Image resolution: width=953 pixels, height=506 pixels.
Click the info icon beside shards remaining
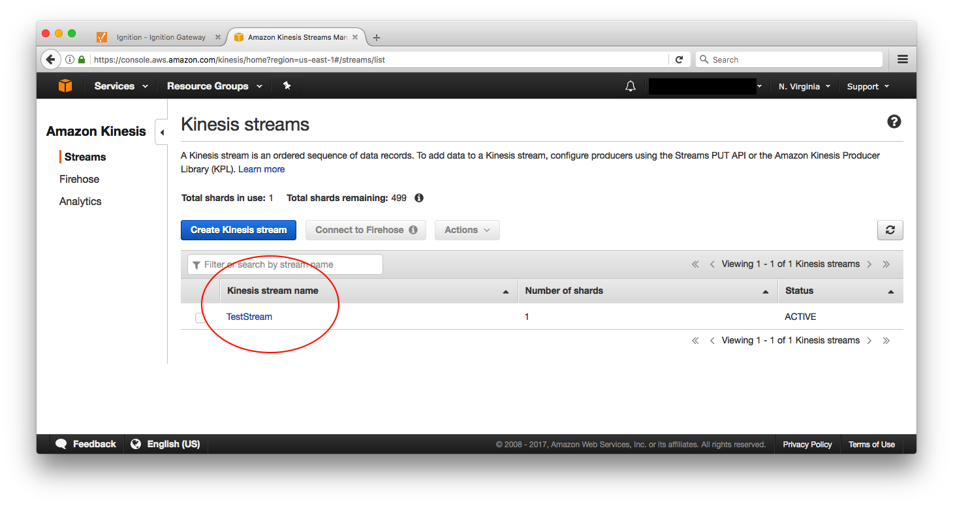419,198
